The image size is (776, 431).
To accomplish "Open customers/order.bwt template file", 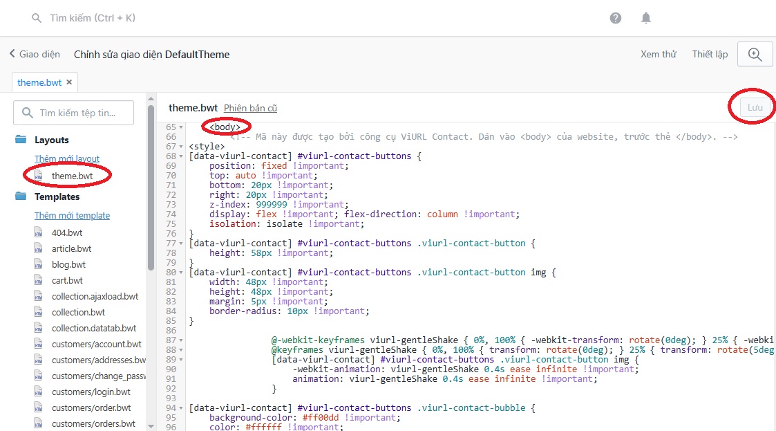I will (91, 407).
